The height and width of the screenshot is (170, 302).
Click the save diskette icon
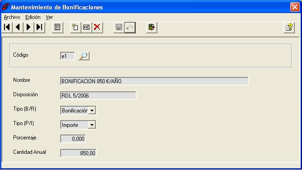click(118, 27)
